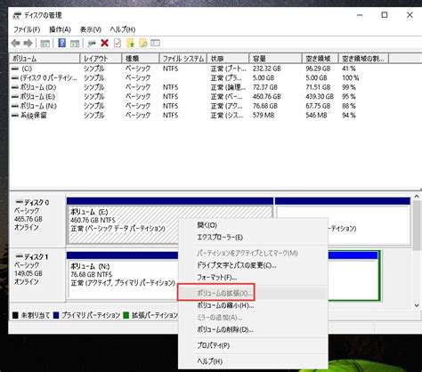The height and width of the screenshot is (372, 422).
Task: Click the red X delete toolbar icon
Action: pos(104,44)
